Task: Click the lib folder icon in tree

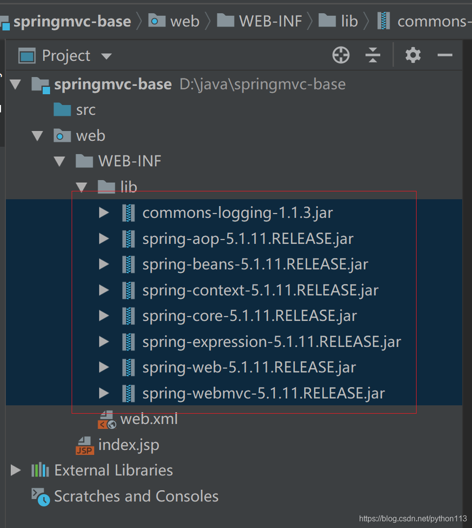Action: 106,187
